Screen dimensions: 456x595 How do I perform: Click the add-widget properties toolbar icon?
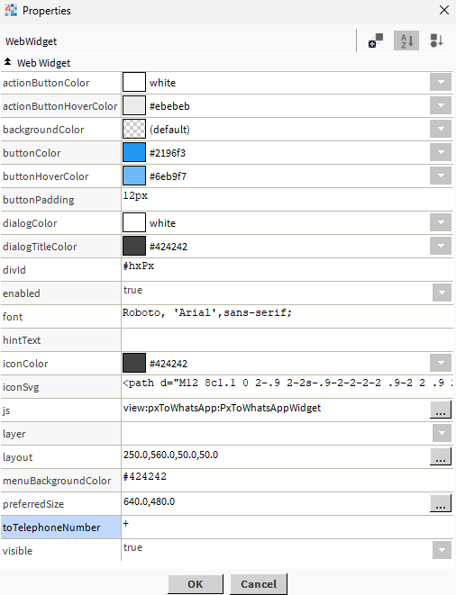click(x=376, y=41)
